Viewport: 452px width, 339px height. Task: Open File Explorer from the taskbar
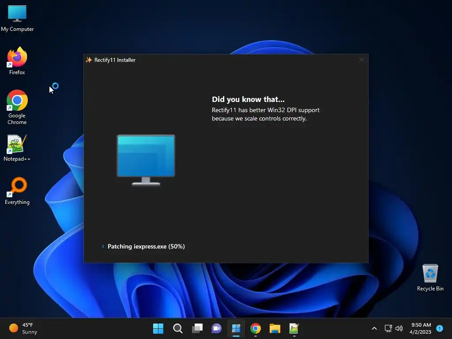[275, 328]
